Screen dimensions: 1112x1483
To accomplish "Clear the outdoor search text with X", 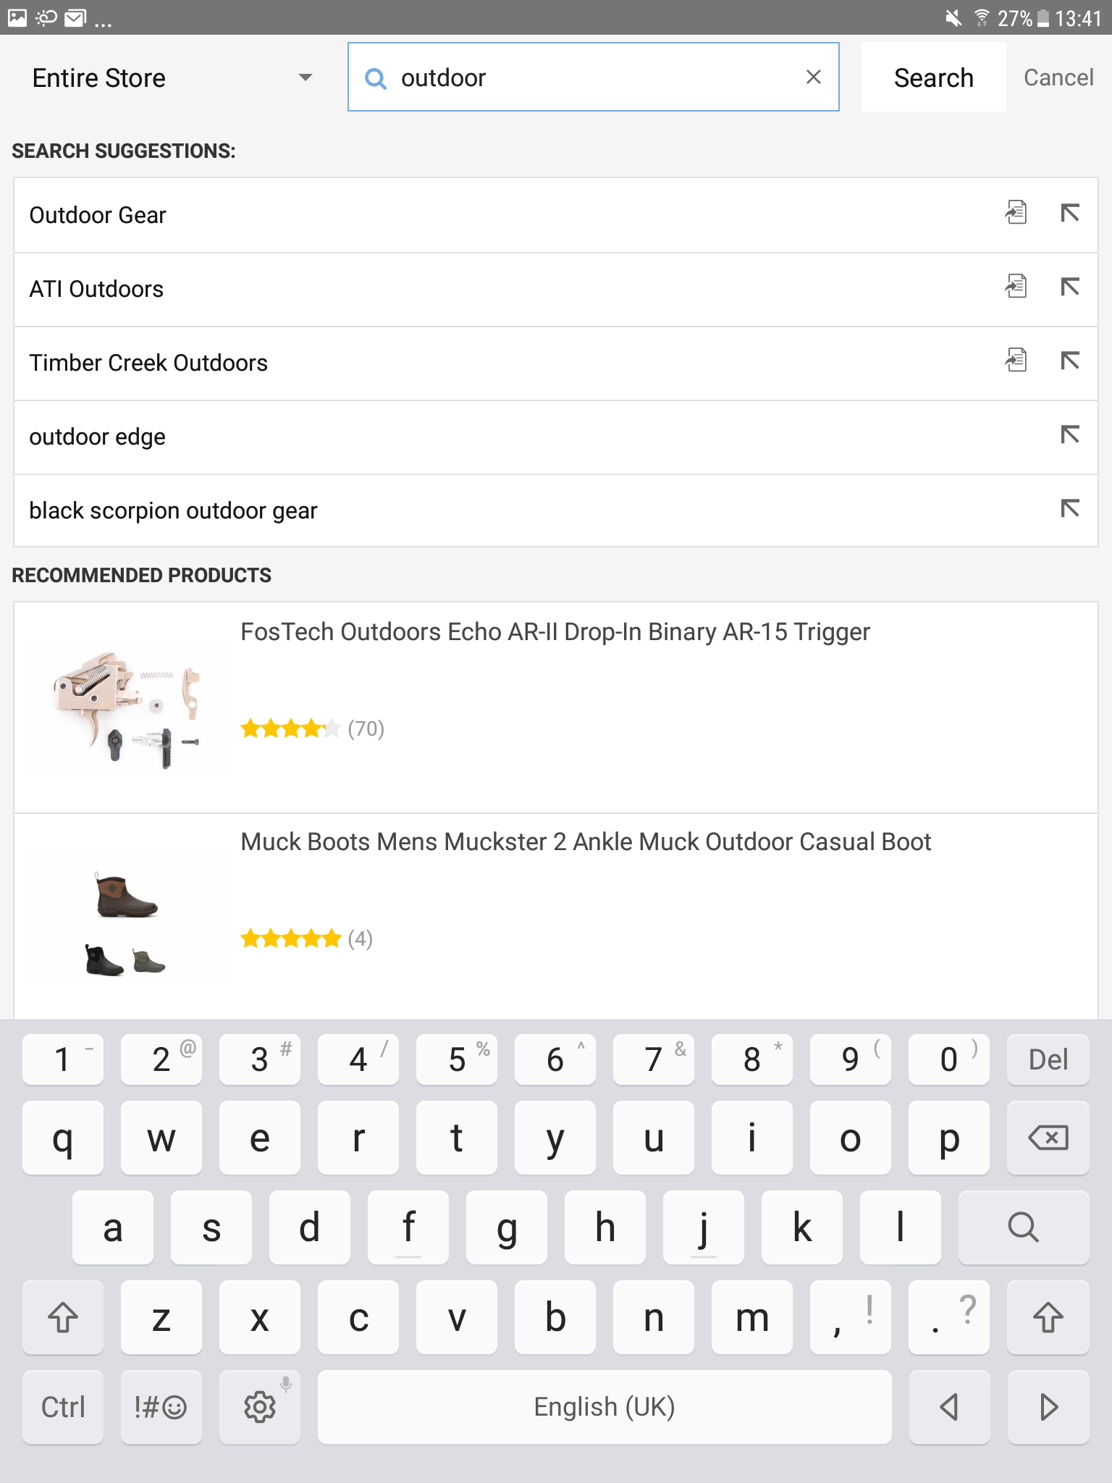I will click(x=813, y=77).
